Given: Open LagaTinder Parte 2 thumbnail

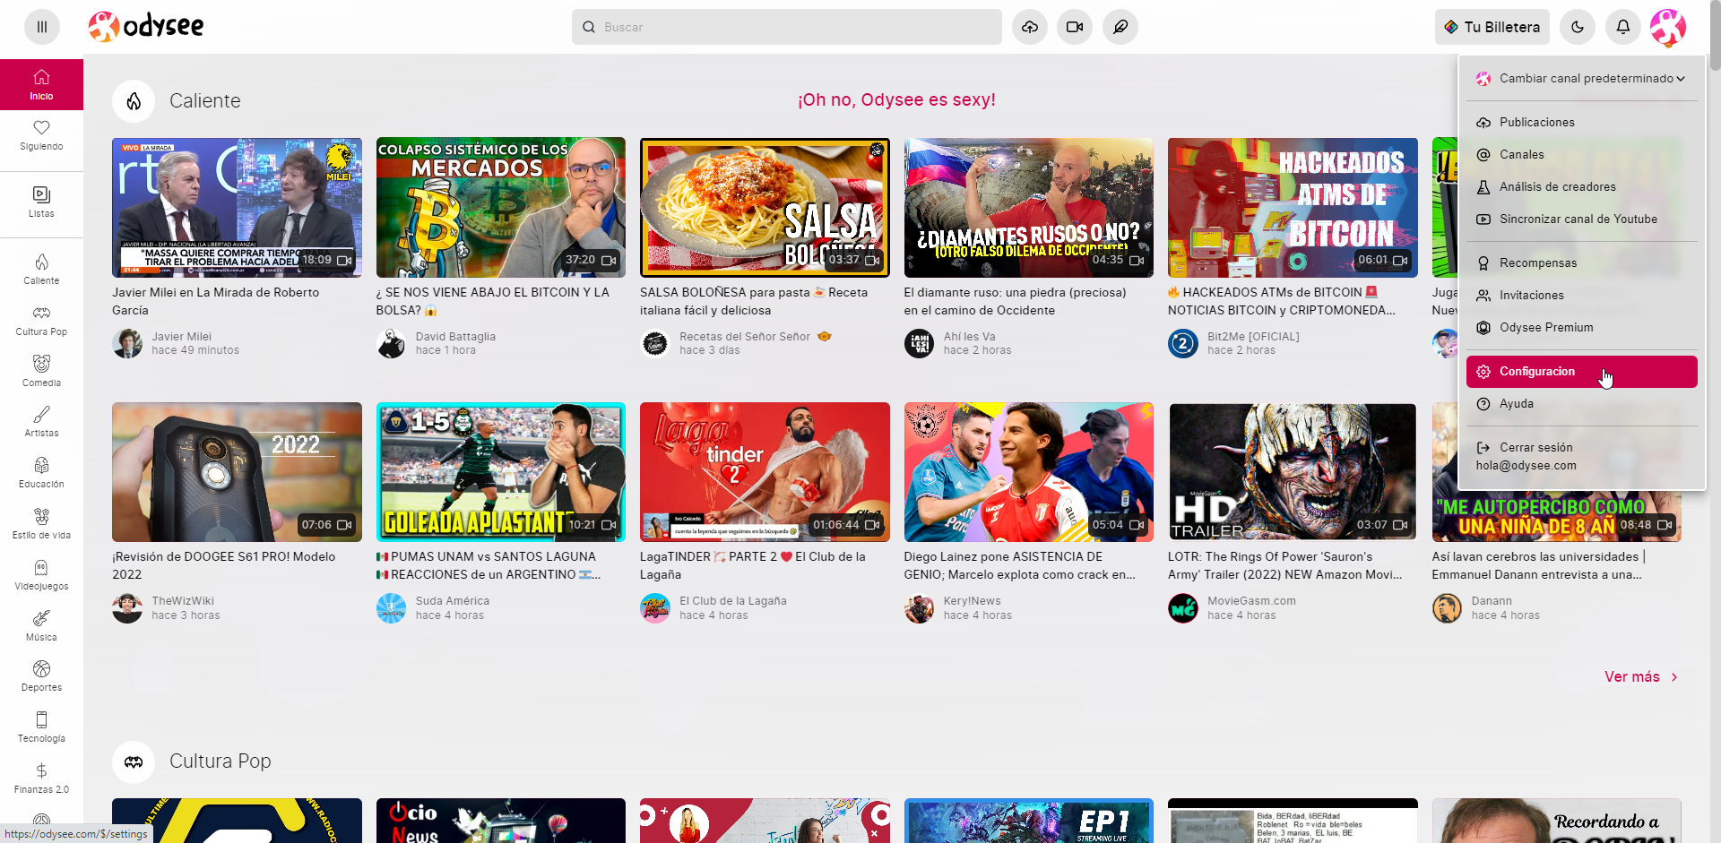Looking at the screenshot, I should pos(765,472).
